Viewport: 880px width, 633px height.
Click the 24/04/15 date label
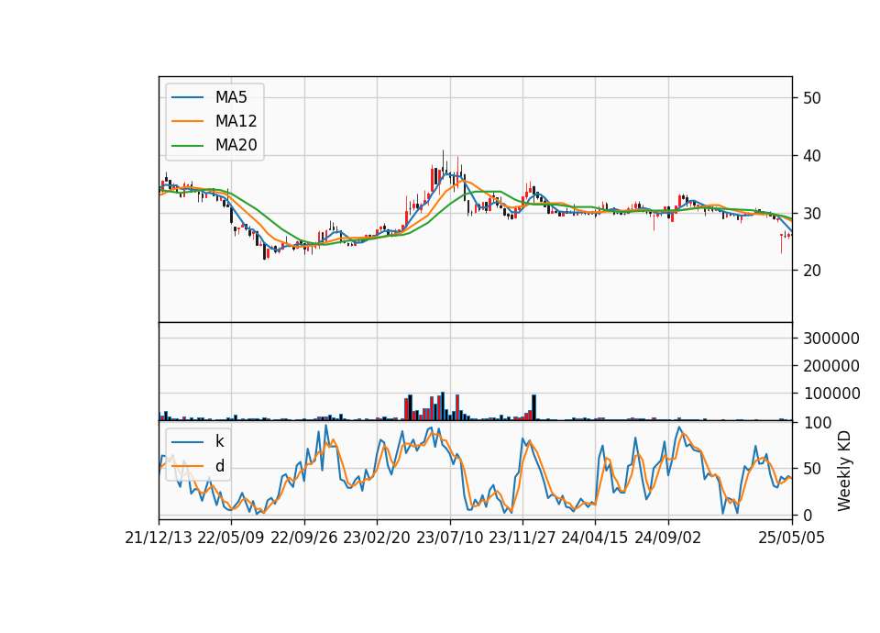pos(595,538)
